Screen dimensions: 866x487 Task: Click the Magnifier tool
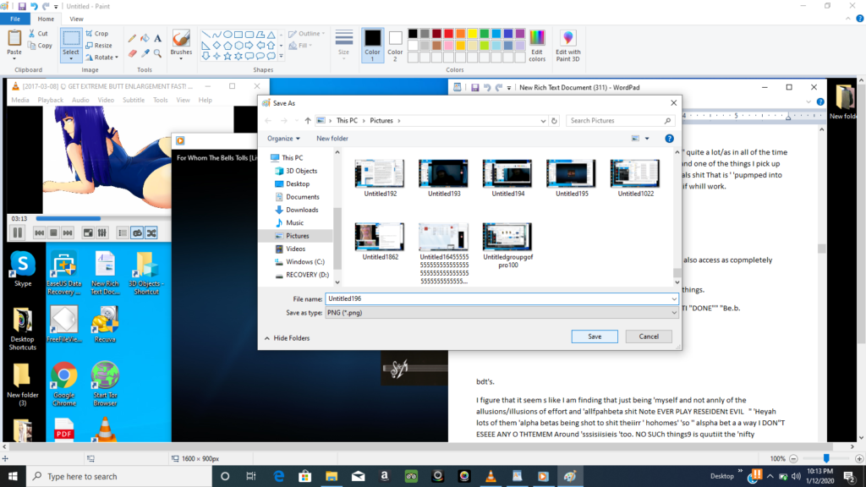tap(157, 53)
